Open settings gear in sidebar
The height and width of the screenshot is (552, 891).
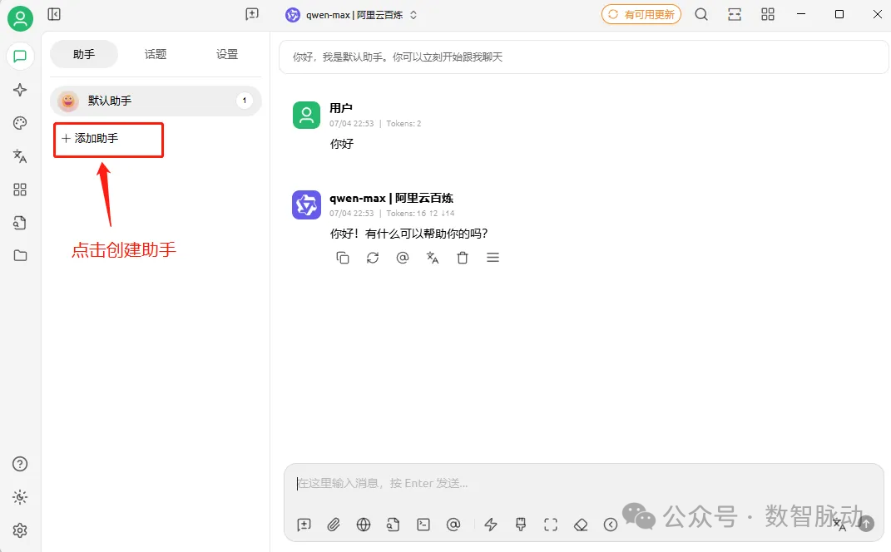pos(20,530)
